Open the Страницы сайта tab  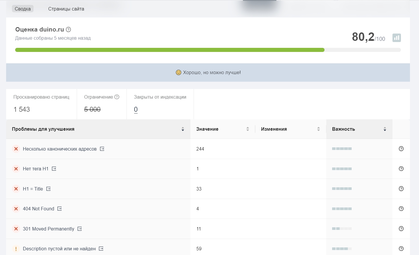(66, 9)
